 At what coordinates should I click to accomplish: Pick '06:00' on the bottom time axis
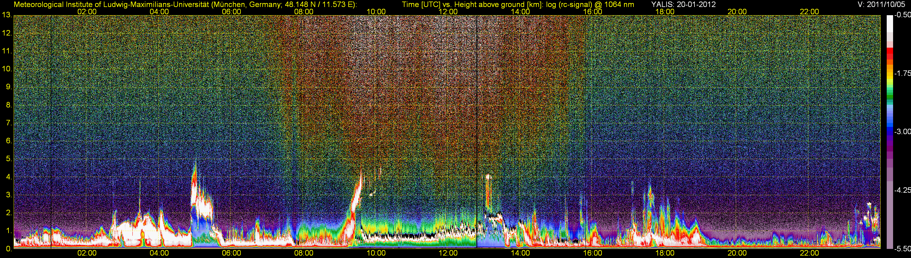tap(232, 253)
